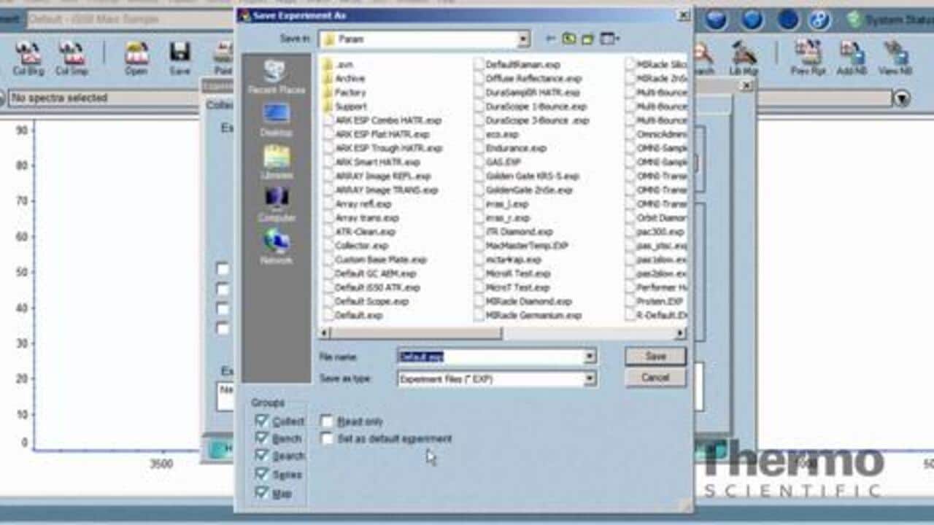This screenshot has width=934, height=525.
Task: Click the Col Bkg toolbar icon
Action: [28, 58]
